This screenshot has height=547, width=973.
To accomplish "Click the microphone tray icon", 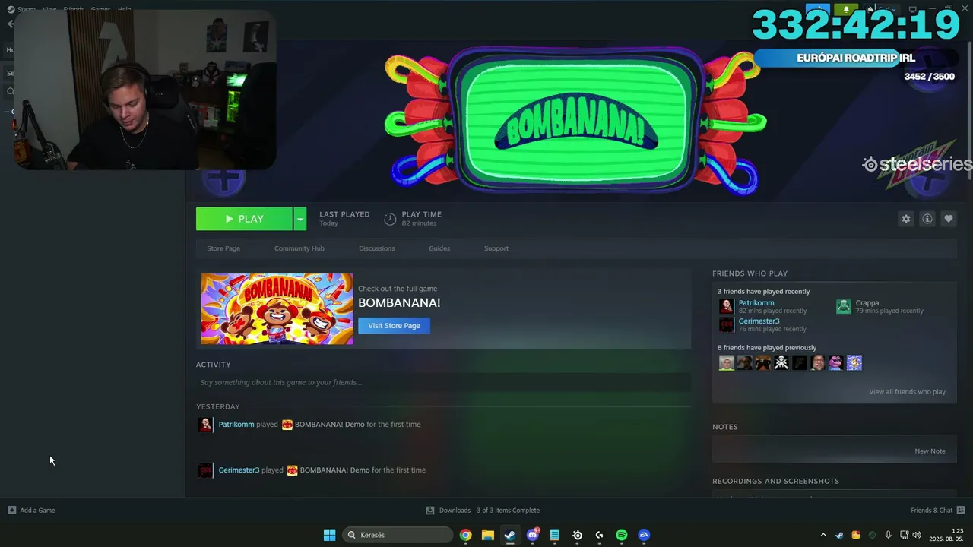I will tap(888, 535).
